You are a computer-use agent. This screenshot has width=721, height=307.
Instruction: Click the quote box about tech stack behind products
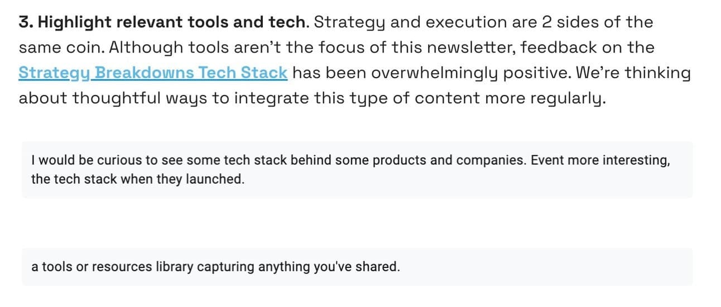357,170
